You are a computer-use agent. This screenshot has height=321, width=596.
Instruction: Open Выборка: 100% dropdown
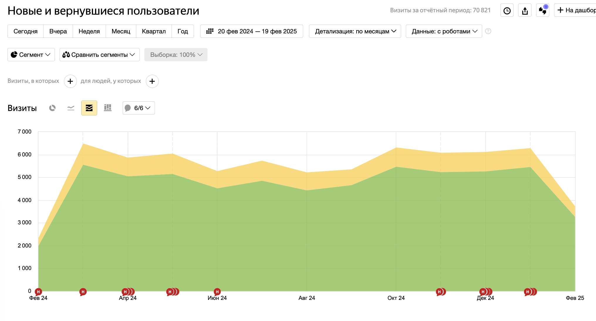coord(176,55)
